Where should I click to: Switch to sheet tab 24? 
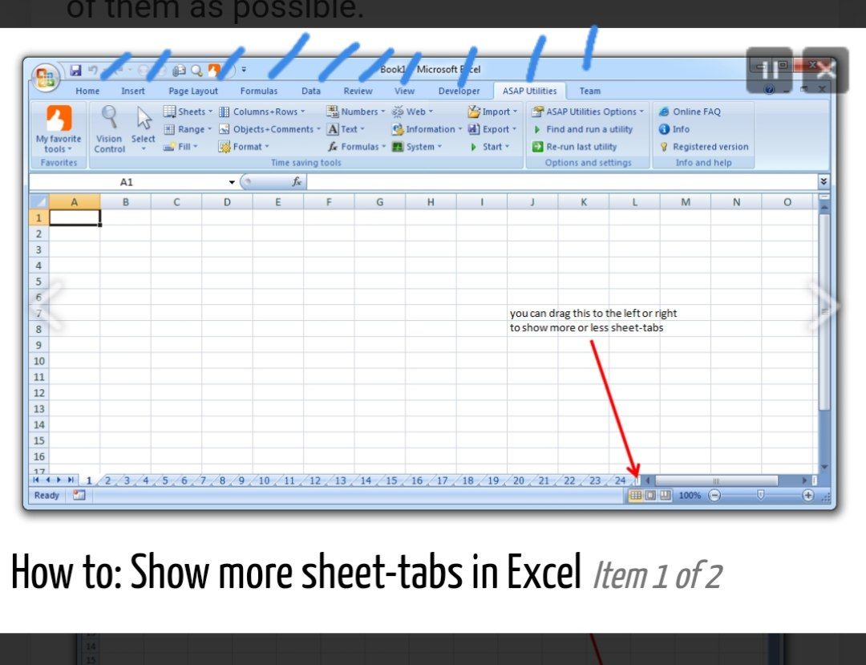click(x=620, y=481)
